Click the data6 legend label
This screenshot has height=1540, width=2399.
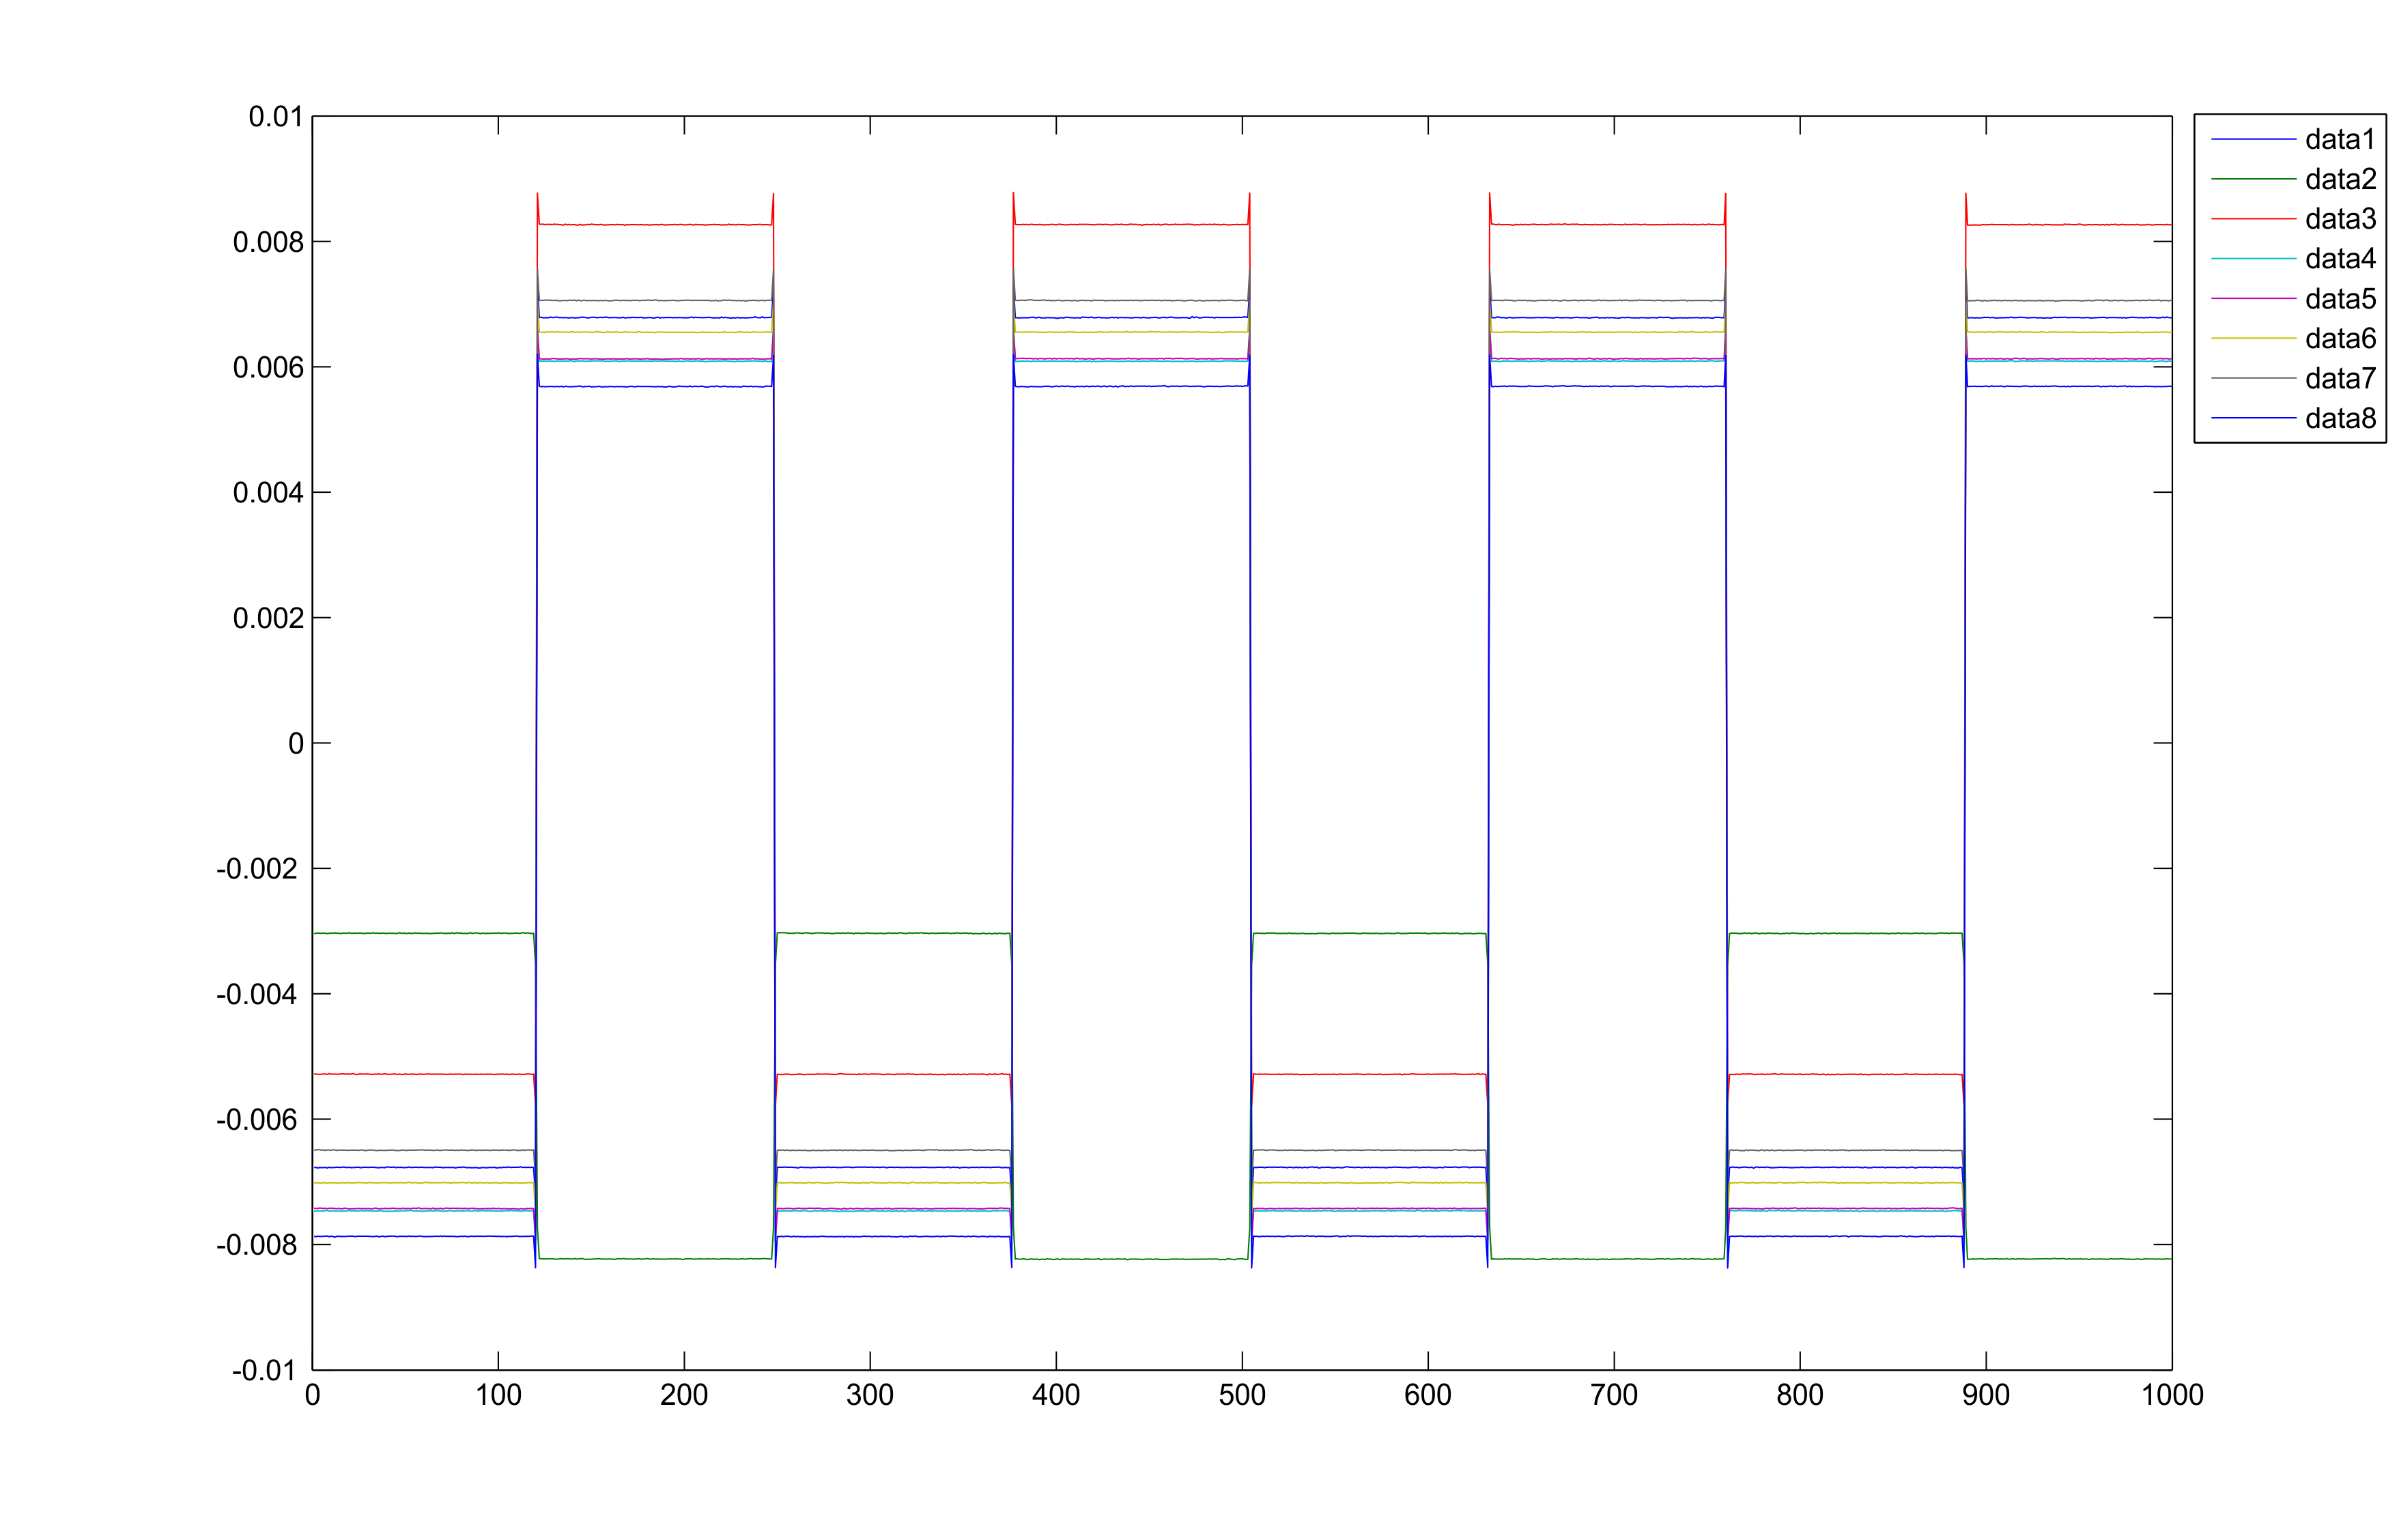click(x=2340, y=339)
